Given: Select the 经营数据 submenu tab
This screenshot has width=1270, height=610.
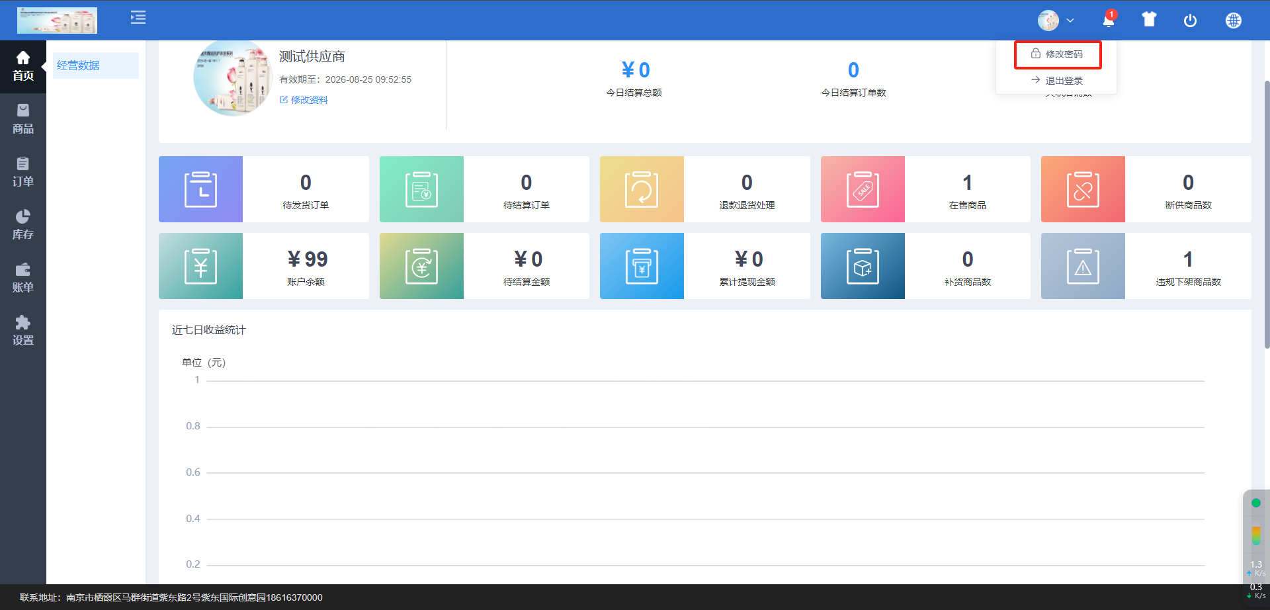Looking at the screenshot, I should tap(95, 65).
